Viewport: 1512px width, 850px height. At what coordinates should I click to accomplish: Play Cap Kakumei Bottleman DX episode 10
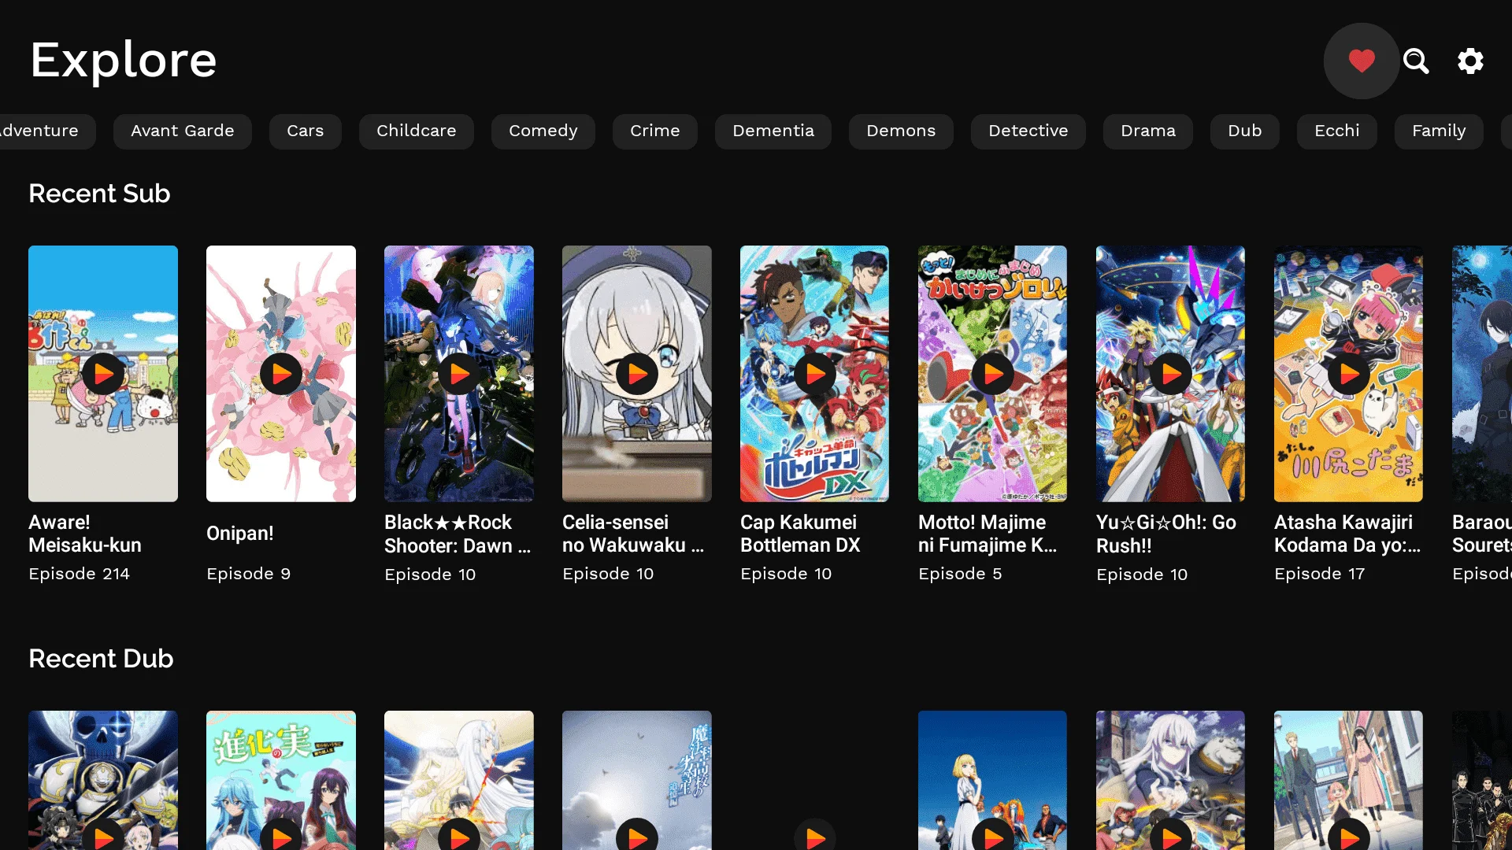click(815, 374)
